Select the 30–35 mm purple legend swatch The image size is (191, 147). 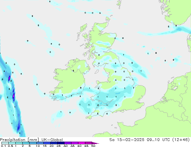[x=67, y=143]
